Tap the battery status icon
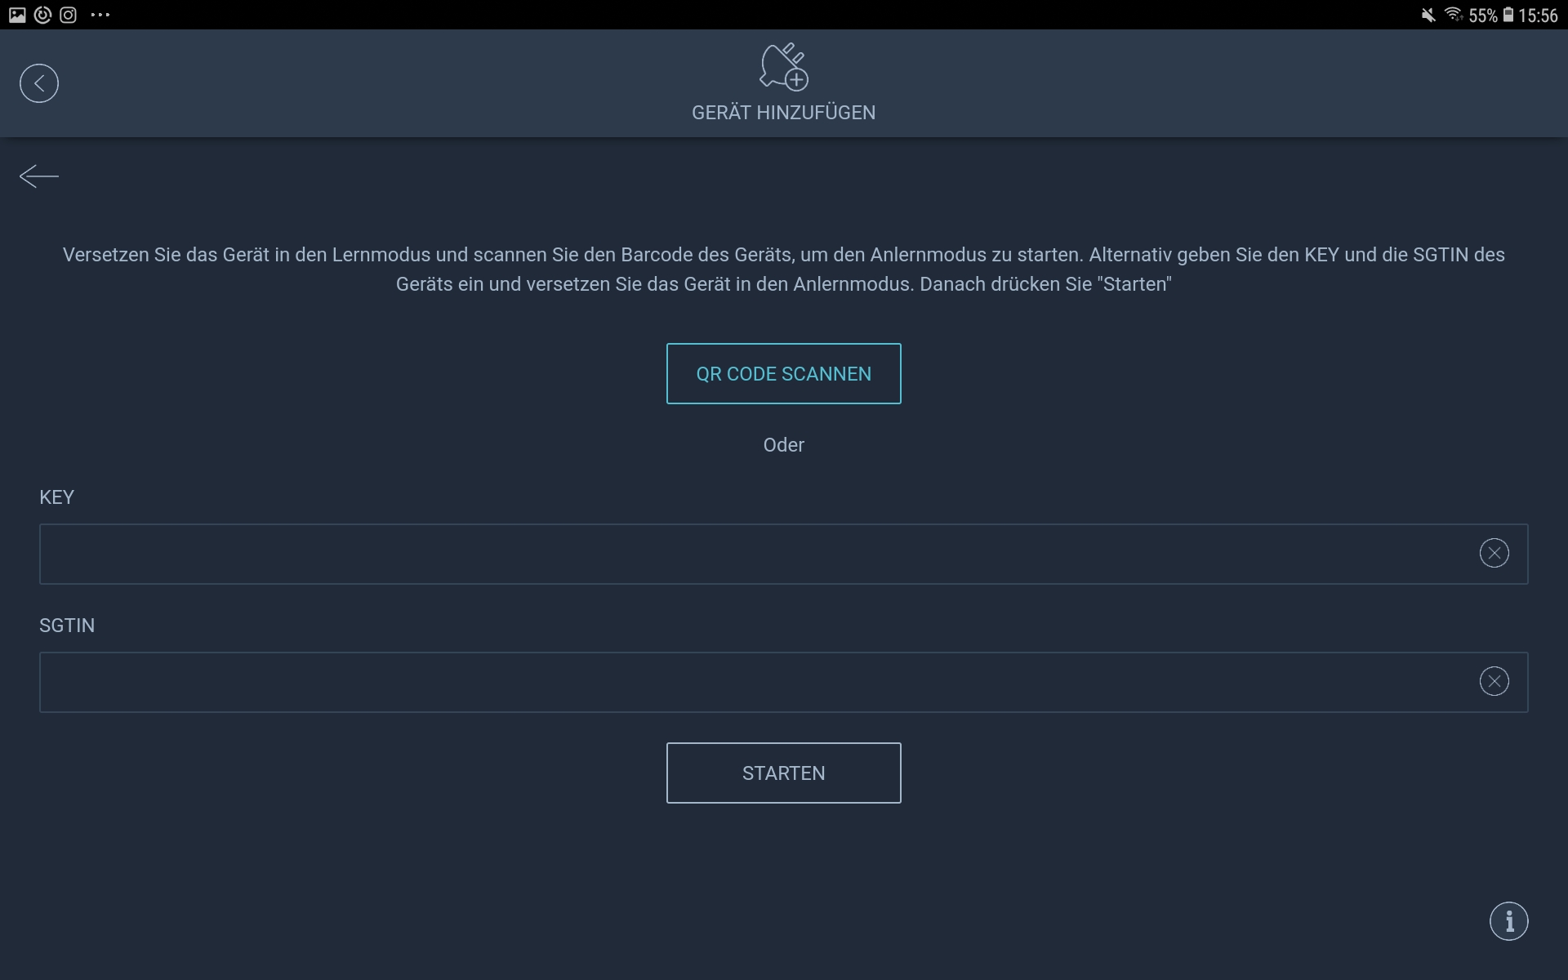The width and height of the screenshot is (1568, 980). 1508,15
